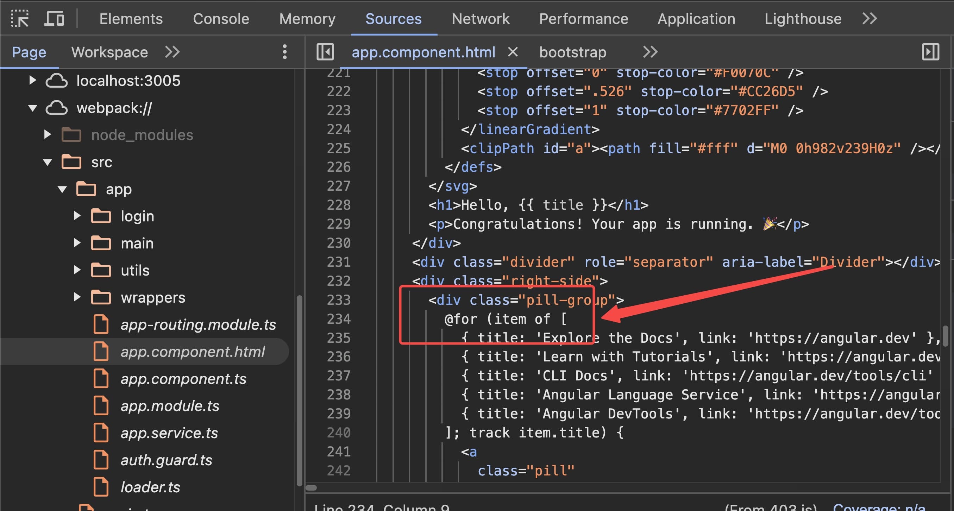
Task: Expand the wrappers folder
Action: (77, 297)
